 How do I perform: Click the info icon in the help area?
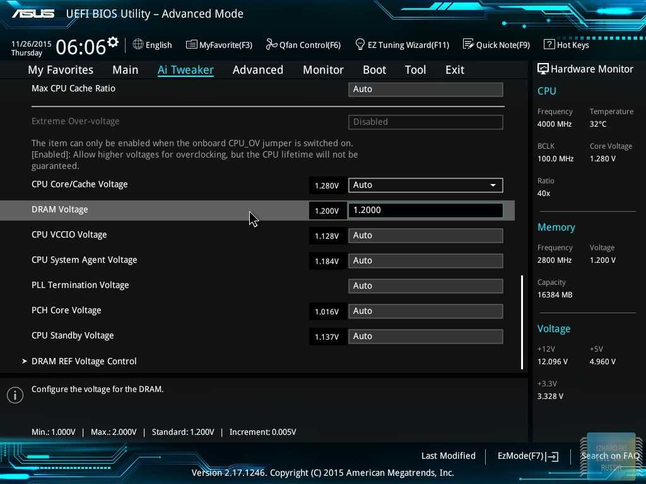tap(15, 395)
